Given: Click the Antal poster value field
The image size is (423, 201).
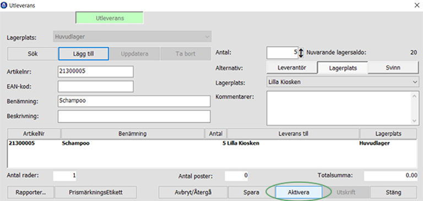Looking at the screenshot, I should click(237, 176).
